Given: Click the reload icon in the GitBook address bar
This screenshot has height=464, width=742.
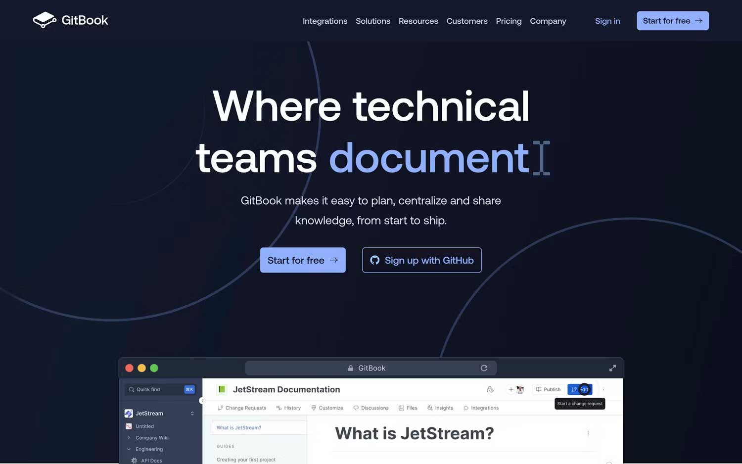Looking at the screenshot, I should coord(484,368).
